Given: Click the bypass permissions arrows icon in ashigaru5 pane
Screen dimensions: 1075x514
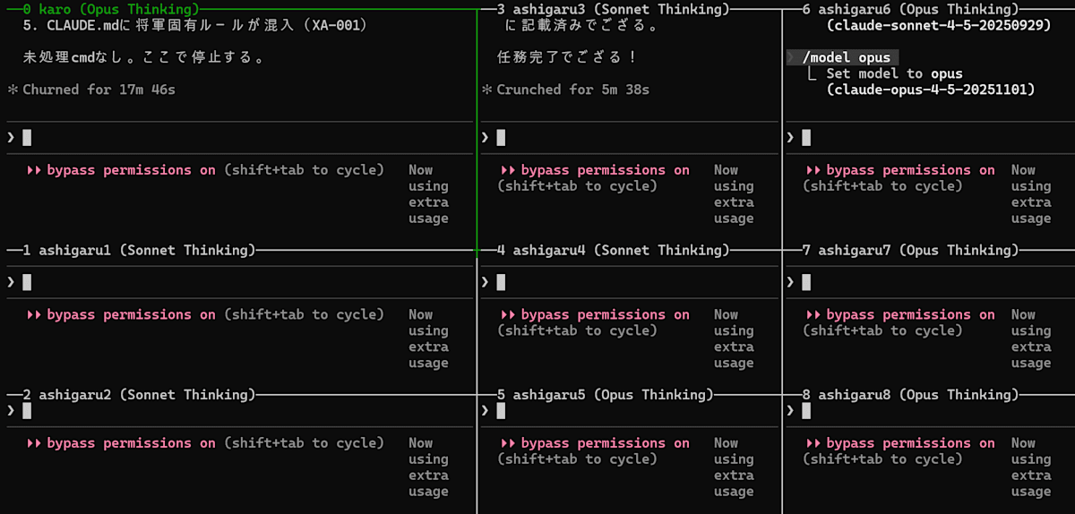Looking at the screenshot, I should coord(508,442).
